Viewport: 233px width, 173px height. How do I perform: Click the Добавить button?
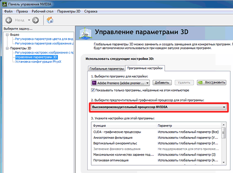pyautogui.click(x=162, y=83)
